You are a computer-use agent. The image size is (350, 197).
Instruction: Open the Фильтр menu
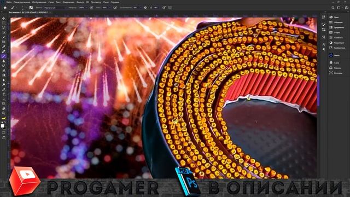pos(80,2)
